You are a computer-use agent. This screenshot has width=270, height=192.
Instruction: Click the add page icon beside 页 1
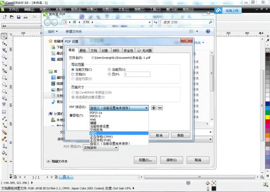coord(56,177)
